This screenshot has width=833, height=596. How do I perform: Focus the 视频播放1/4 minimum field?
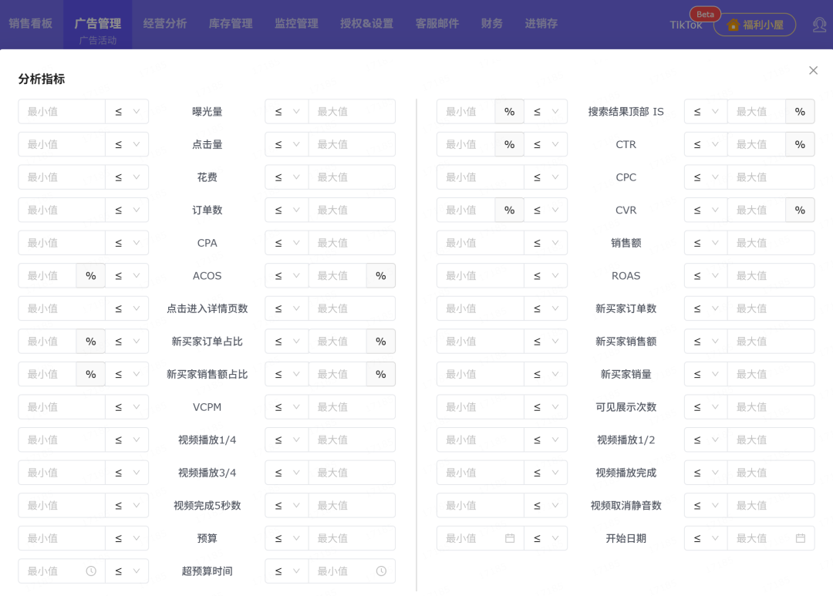click(x=62, y=439)
